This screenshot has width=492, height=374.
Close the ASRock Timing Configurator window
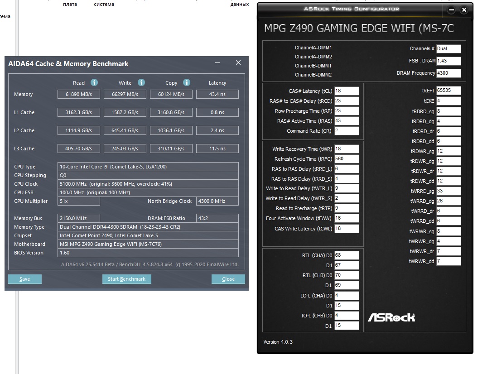(464, 10)
